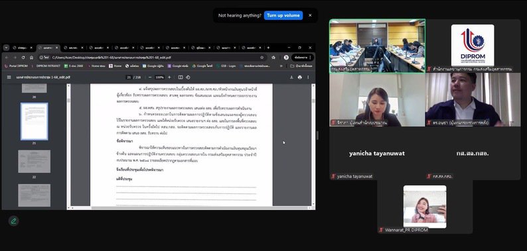
Task: Click the มติที่ประชุม heading in the PDF
Action: [124, 179]
